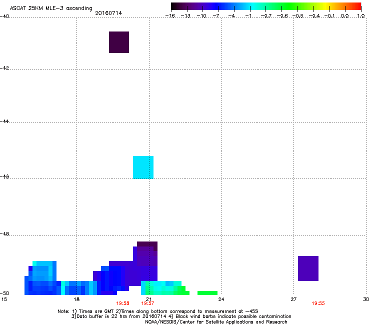
Task: Click the color bar label 0.0
Action: pos(345,16)
